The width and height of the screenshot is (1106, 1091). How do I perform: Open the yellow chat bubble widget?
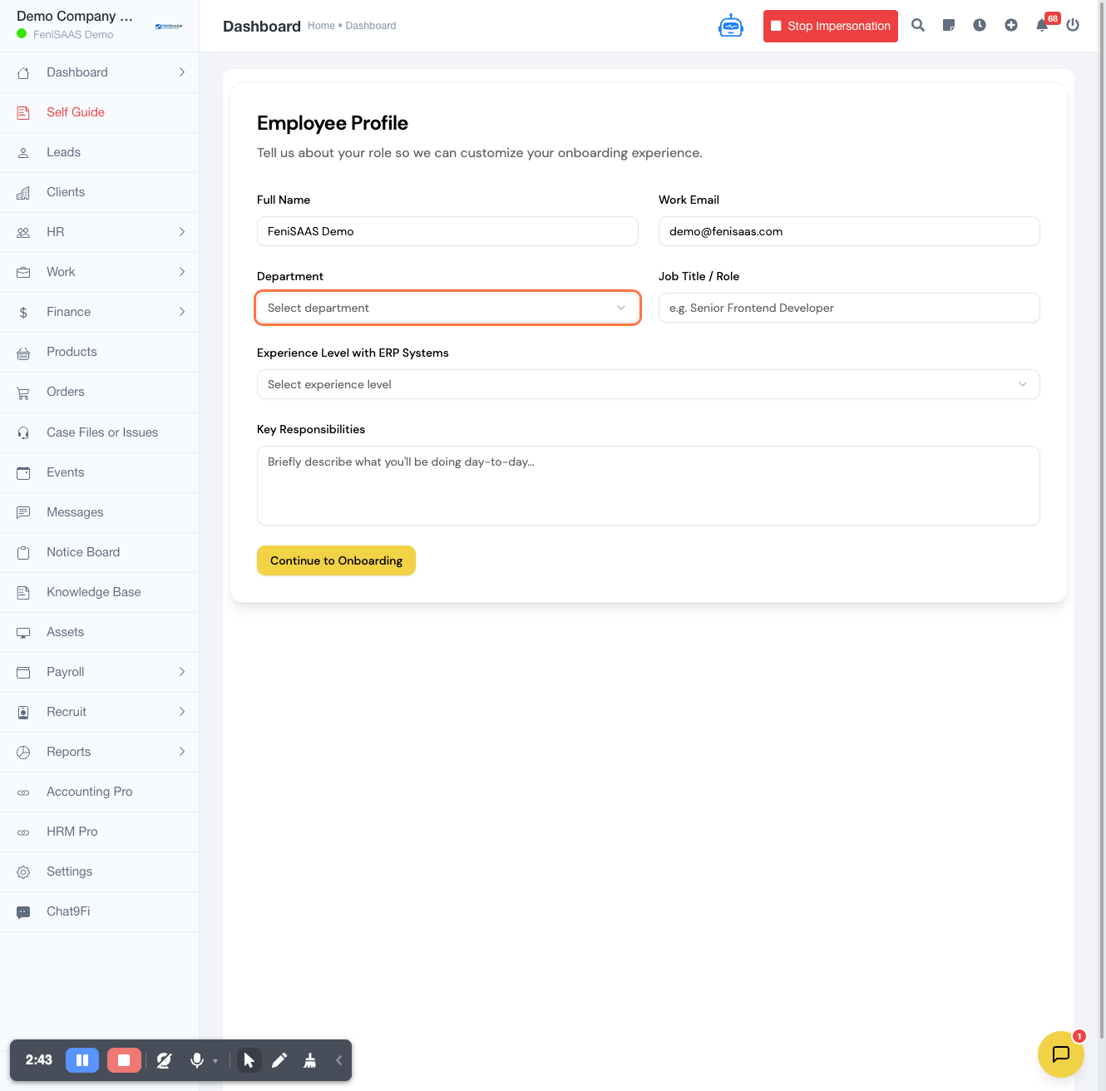1060,1054
